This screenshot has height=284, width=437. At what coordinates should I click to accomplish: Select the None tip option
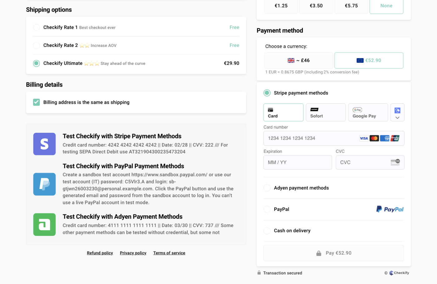coord(386,6)
